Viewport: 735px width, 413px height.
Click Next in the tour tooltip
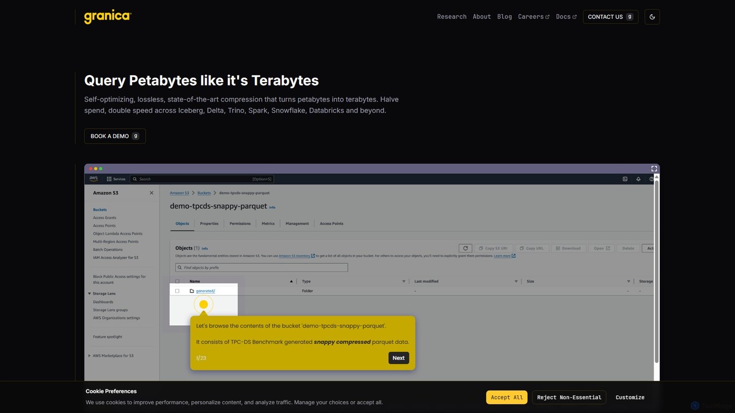pos(399,358)
